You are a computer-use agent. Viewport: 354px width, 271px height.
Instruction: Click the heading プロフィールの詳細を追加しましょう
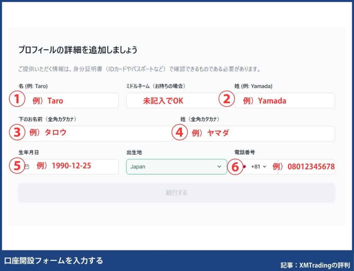(x=78, y=50)
